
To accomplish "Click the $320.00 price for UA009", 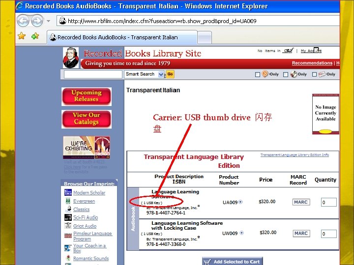I will pyautogui.click(x=267, y=202).
